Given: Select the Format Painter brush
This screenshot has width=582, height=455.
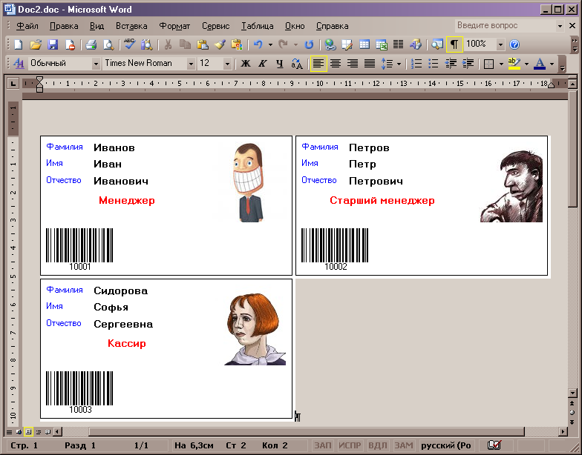Looking at the screenshot, I should click(x=220, y=44).
